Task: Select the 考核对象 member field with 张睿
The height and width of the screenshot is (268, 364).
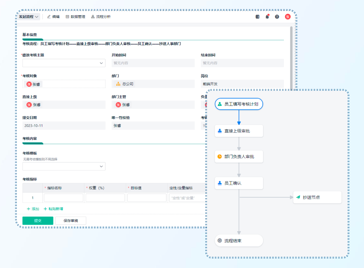Action: click(64, 84)
